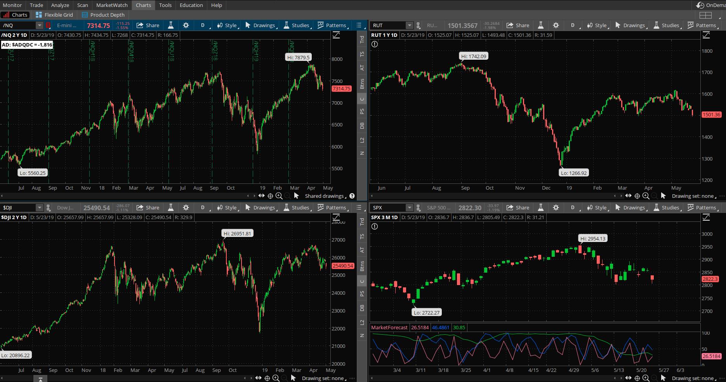Click zoom-in magnifier below the RUT chart
Viewport: 726px width, 382px height.
click(x=646, y=196)
